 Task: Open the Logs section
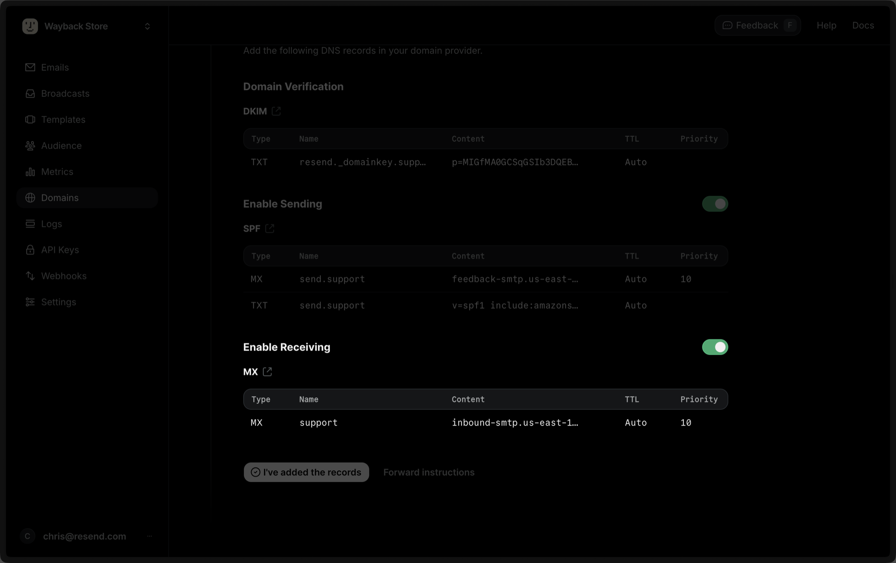tap(51, 224)
